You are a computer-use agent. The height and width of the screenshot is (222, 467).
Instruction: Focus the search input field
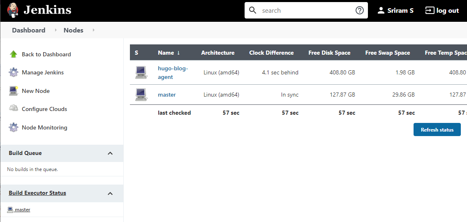point(307,10)
